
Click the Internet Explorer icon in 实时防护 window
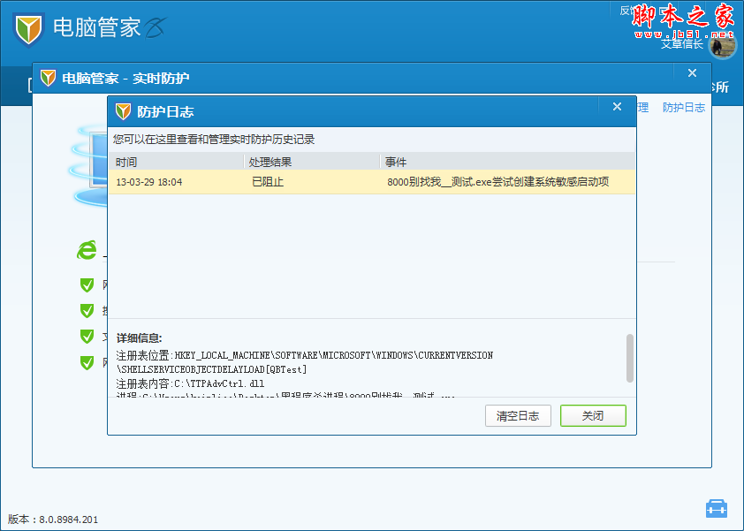pos(87,250)
